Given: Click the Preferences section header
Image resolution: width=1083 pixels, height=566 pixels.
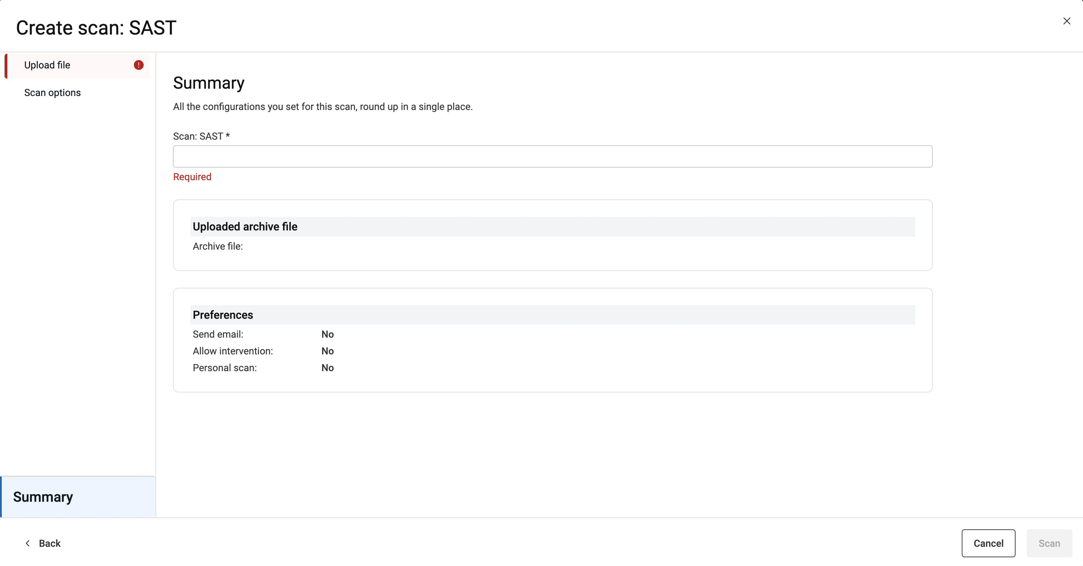Looking at the screenshot, I should pos(223,315).
